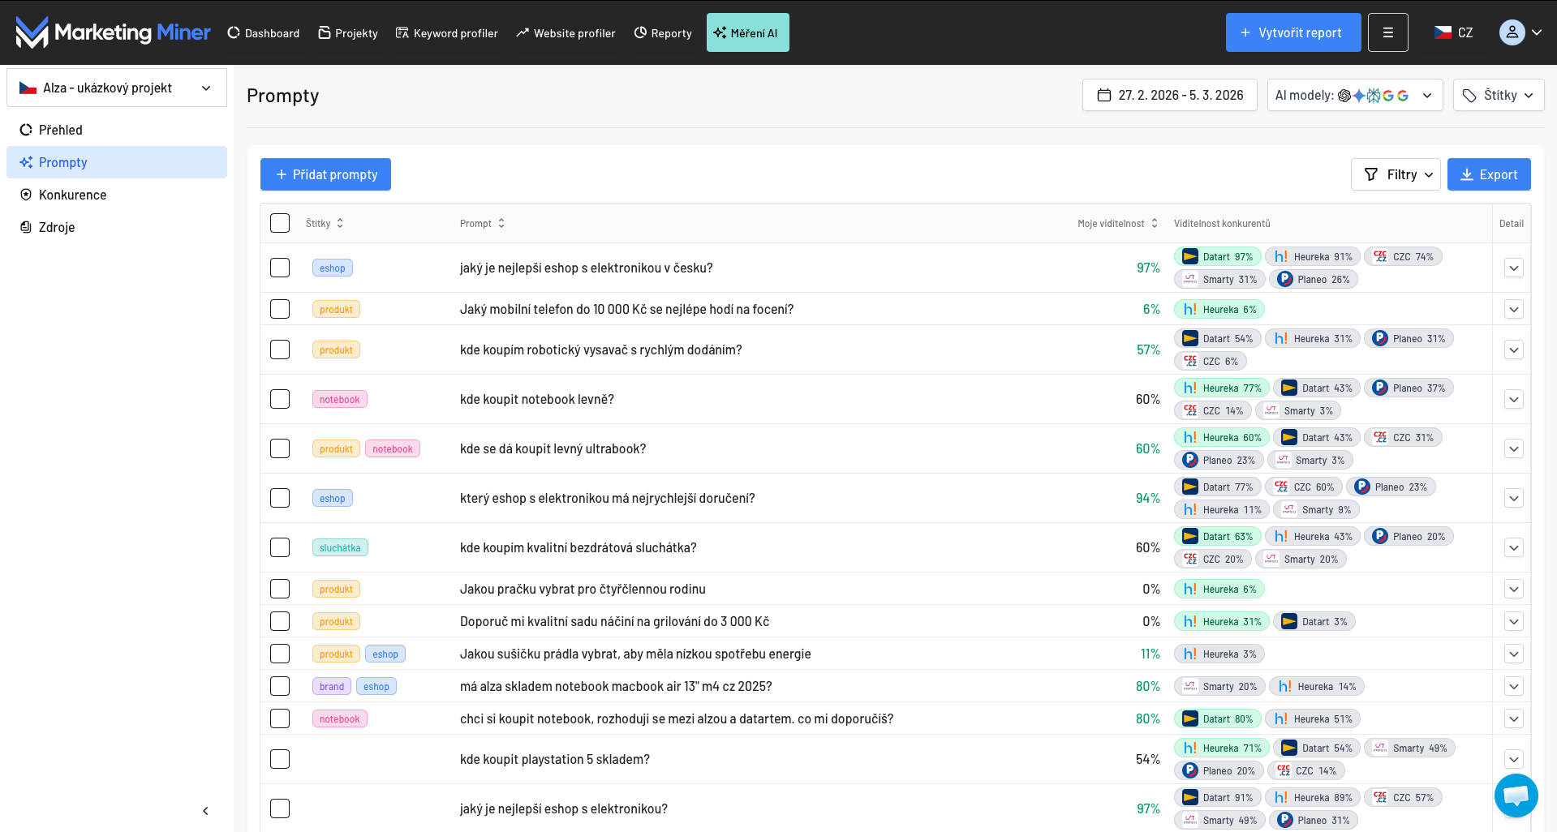The image size is (1557, 832).
Task: Click the blue eshop tag in first row
Action: tap(332, 268)
